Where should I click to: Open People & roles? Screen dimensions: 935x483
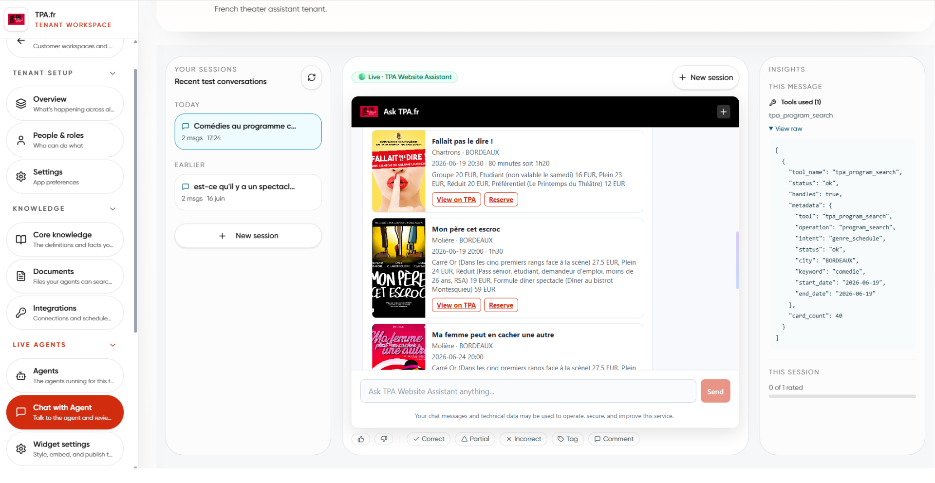click(65, 140)
